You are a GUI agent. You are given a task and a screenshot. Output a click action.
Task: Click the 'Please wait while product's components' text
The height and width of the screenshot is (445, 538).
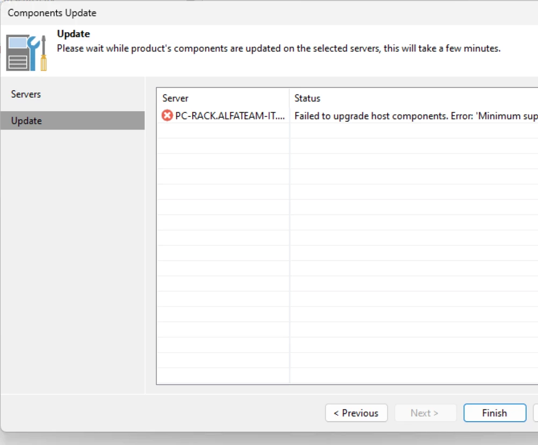279,48
